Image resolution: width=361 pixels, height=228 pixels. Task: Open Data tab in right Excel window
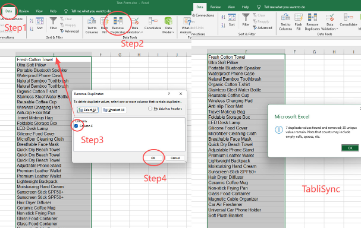coord(200,7)
